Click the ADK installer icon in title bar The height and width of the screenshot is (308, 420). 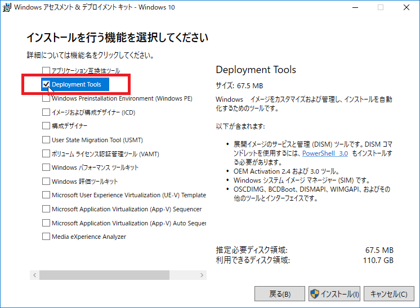tap(7, 7)
